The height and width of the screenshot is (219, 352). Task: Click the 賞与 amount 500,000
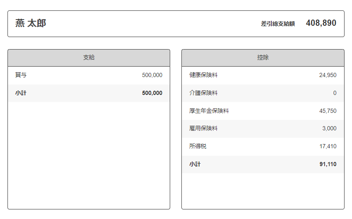coord(152,75)
